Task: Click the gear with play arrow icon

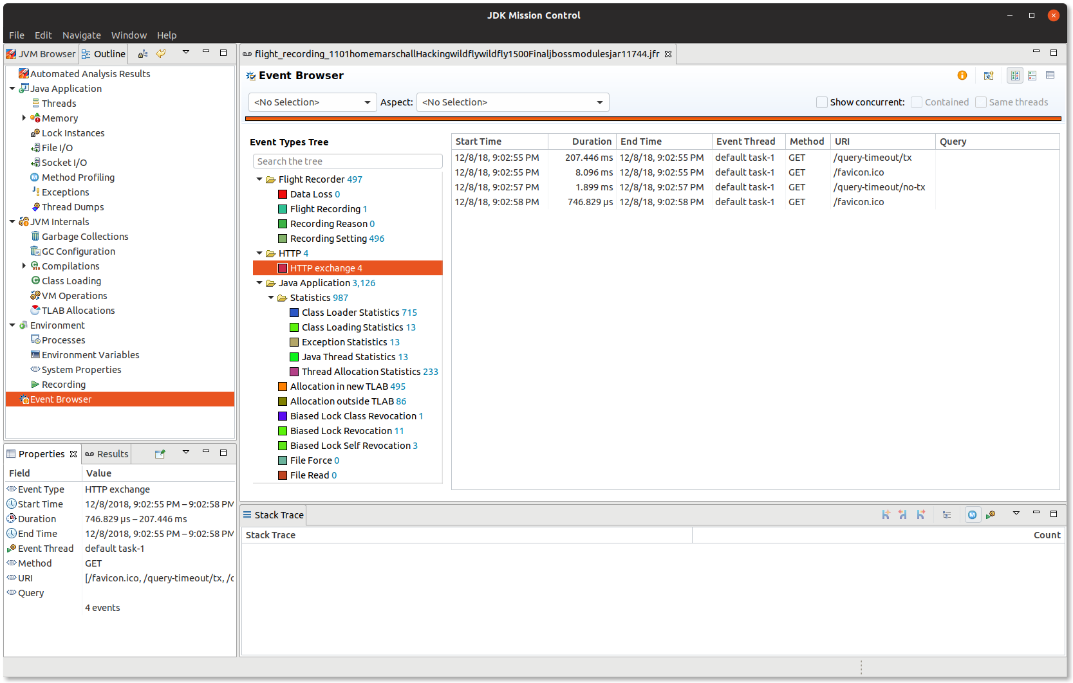Action: (991, 515)
